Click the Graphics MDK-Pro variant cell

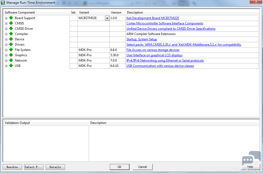click(x=94, y=55)
